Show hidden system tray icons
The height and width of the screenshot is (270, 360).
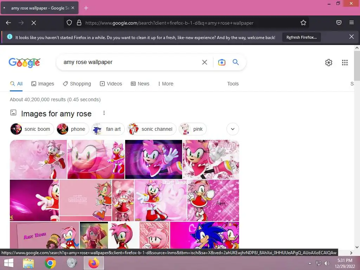[310, 263]
